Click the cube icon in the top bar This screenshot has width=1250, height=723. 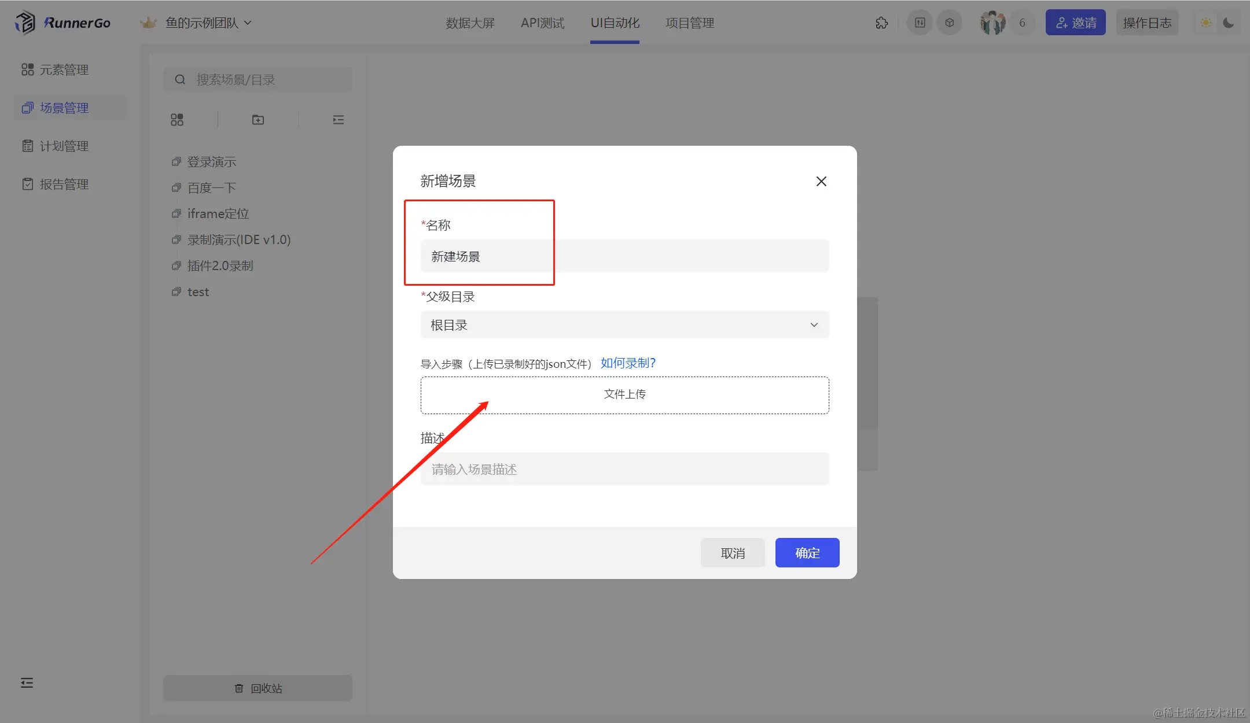[x=950, y=23]
